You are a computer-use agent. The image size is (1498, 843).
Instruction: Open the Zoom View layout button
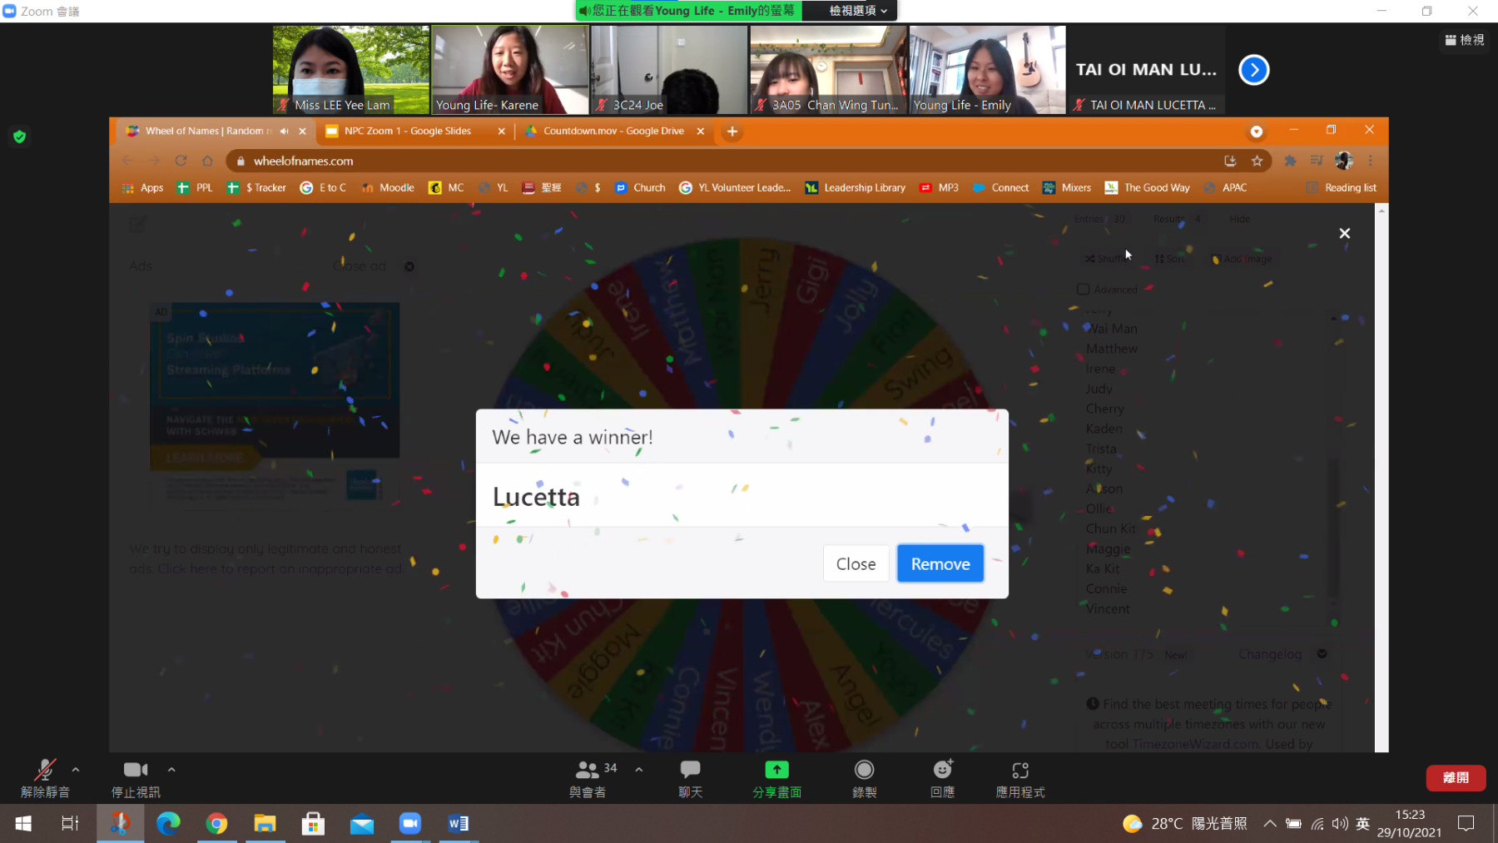tap(1465, 40)
